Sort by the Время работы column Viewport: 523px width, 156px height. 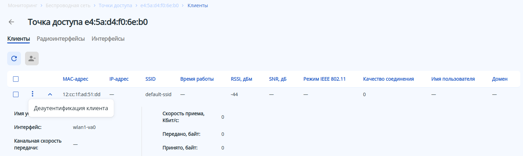[x=197, y=79]
